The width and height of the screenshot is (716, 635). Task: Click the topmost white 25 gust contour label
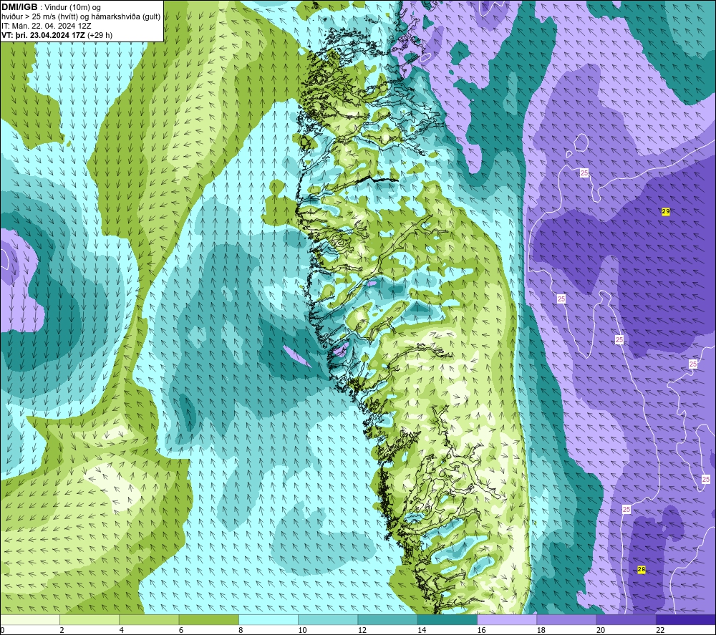[x=584, y=173]
